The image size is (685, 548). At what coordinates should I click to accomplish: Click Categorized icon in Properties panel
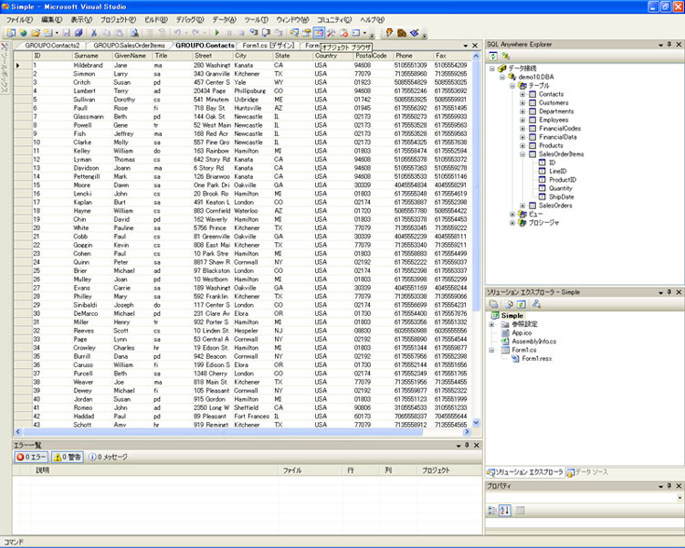tap(492, 510)
